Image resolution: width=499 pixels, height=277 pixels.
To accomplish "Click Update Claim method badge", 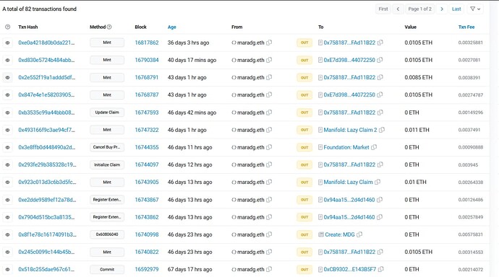I will (107, 113).
